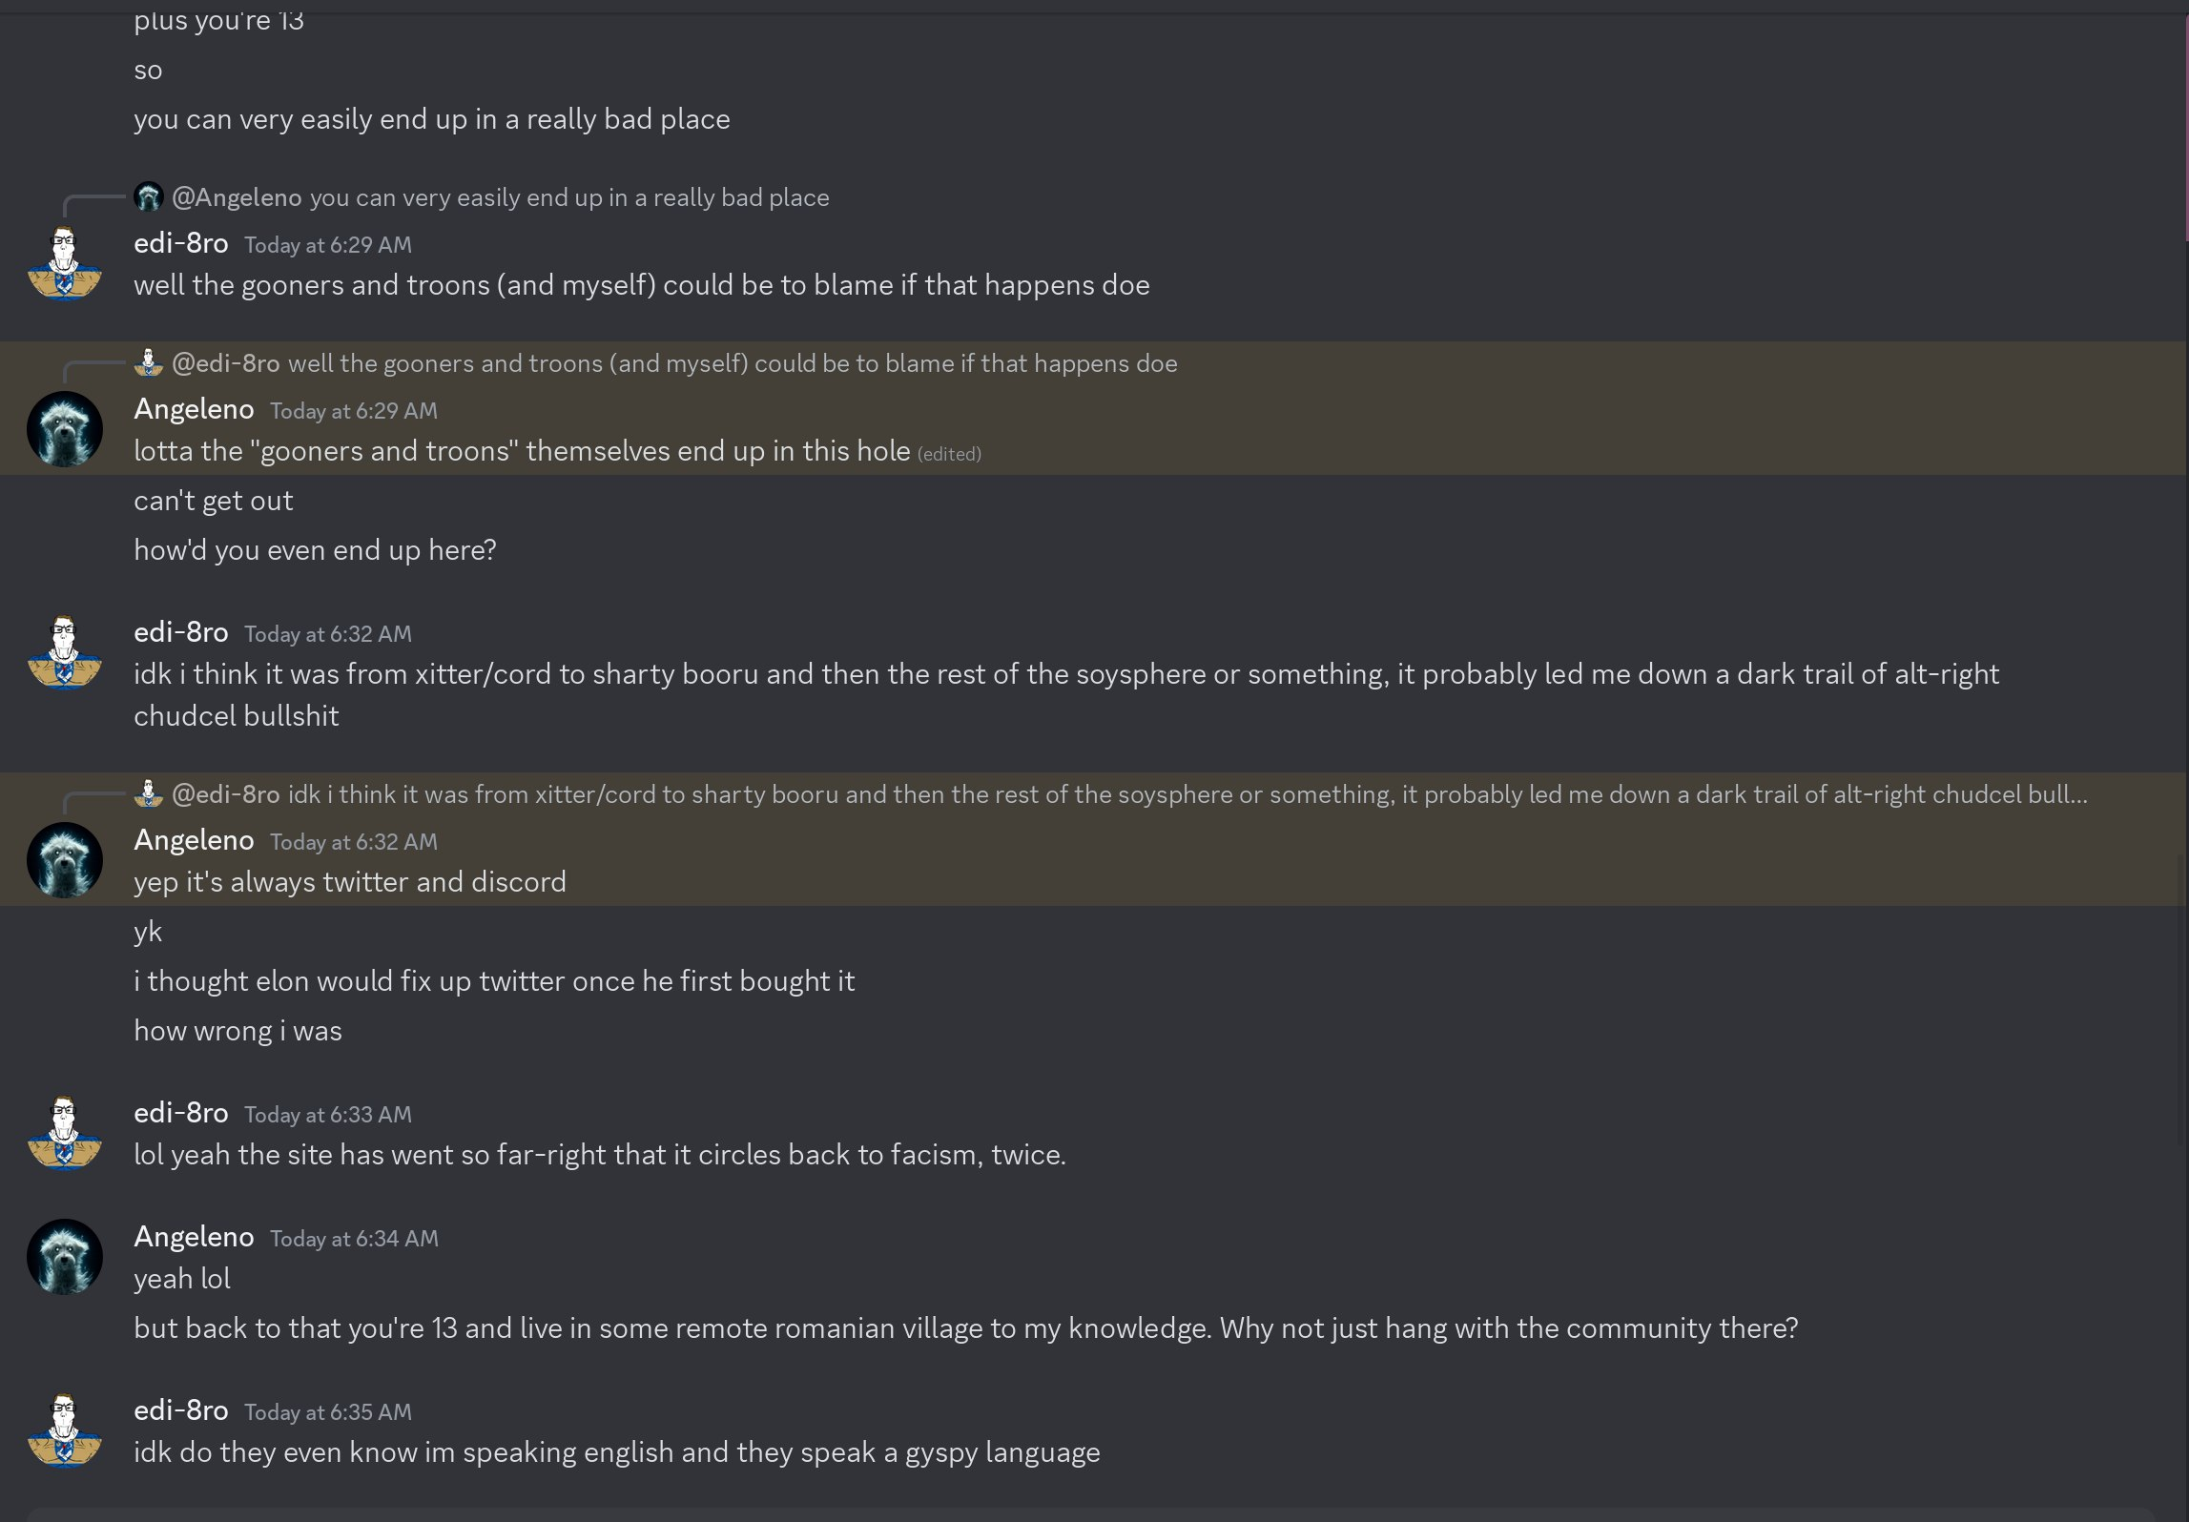Click the chat scrollbar on right edge
This screenshot has width=2189, height=1522.
(2184, 124)
